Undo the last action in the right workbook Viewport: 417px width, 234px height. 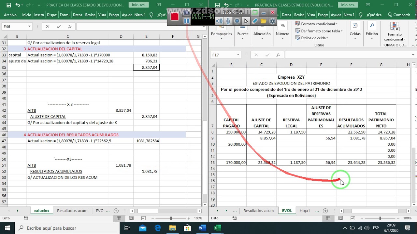226,5
